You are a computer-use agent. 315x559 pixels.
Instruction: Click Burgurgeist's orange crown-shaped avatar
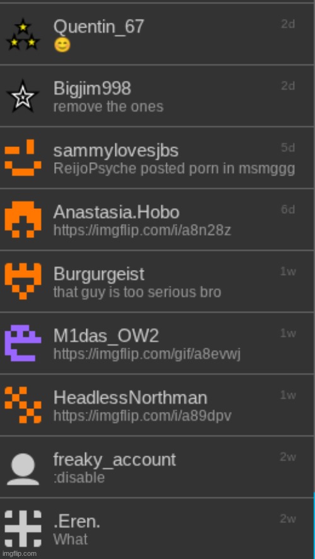(23, 281)
